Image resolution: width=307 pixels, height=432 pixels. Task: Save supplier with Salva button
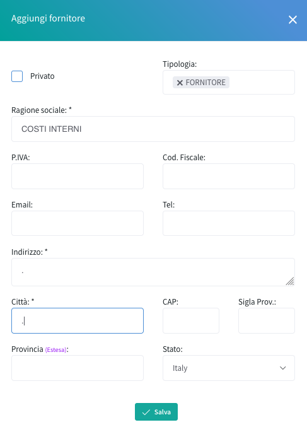click(x=156, y=412)
